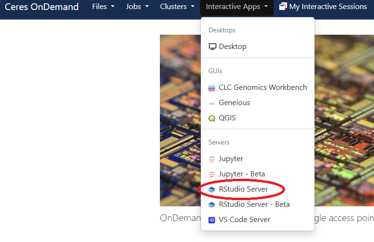Click the Desktop monitor icon
The image size is (374, 242).
coord(212,47)
